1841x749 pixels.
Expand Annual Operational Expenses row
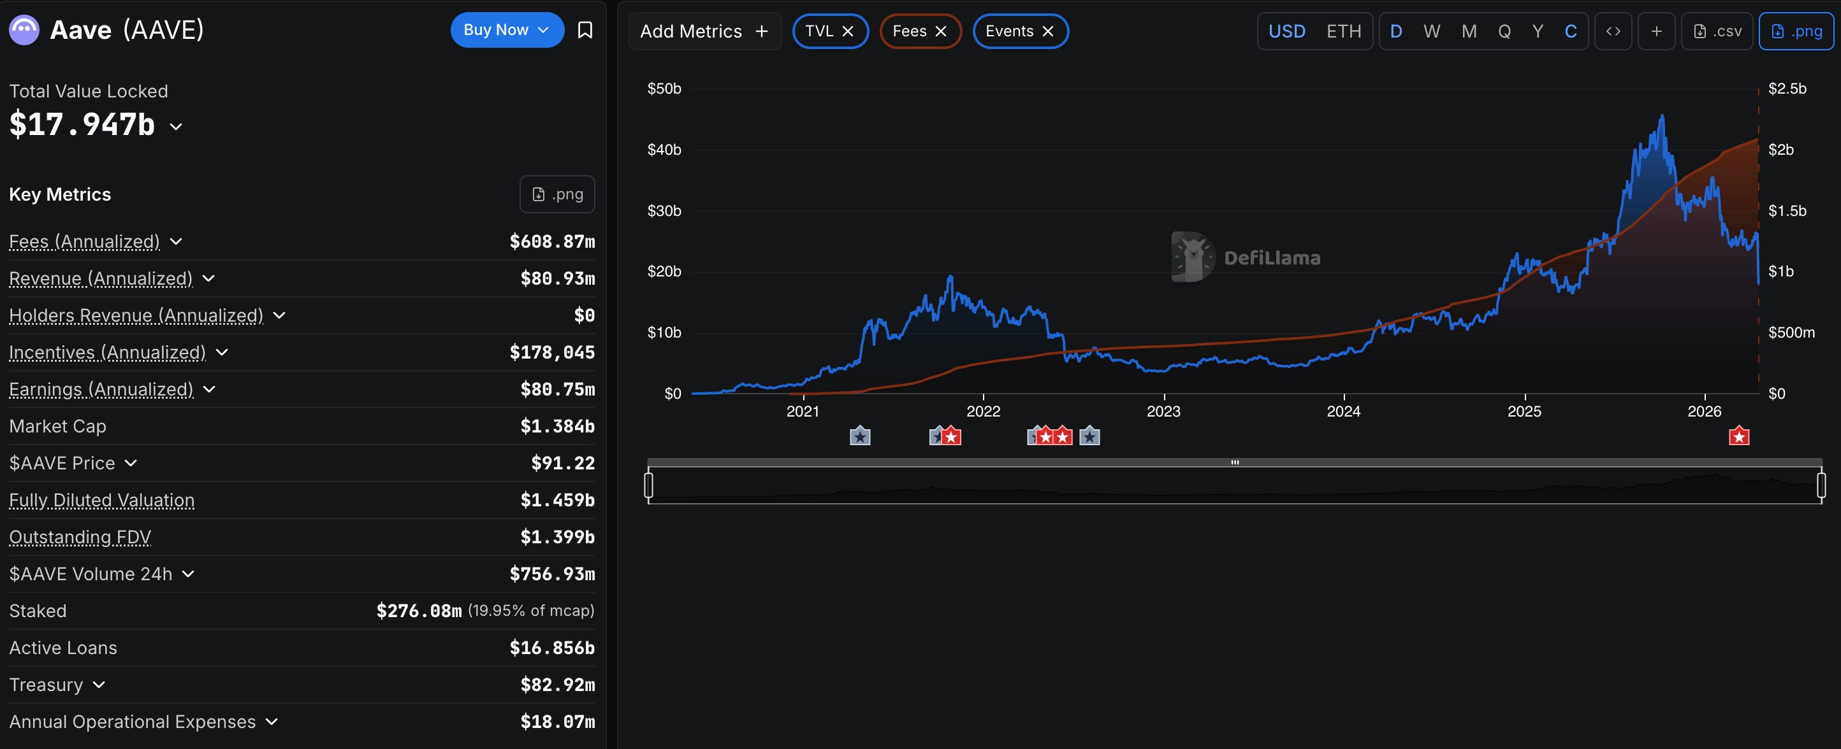pyautogui.click(x=272, y=722)
